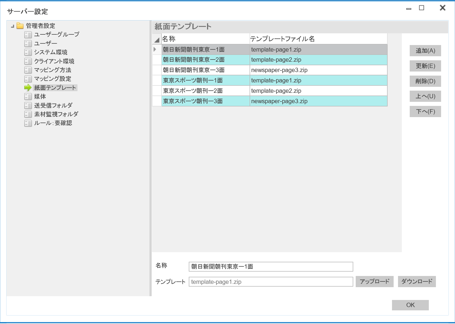This screenshot has height=324, width=455.
Task: Click the icon beside ユーザー
Action: click(x=28, y=43)
